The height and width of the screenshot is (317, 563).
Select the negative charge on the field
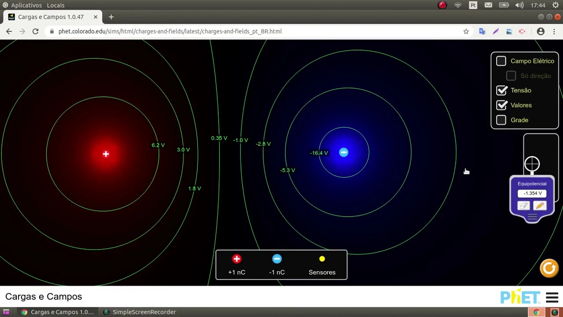pyautogui.click(x=344, y=152)
